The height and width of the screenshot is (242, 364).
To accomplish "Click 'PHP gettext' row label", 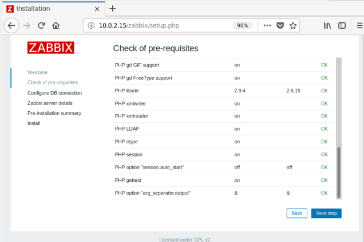I will tap(128, 180).
